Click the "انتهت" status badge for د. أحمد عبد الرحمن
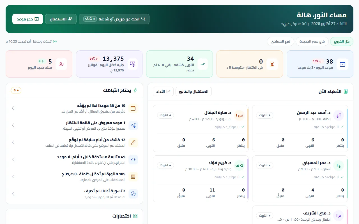Image resolution: width=359 pixels, height=224 pixels. pos(264,115)
